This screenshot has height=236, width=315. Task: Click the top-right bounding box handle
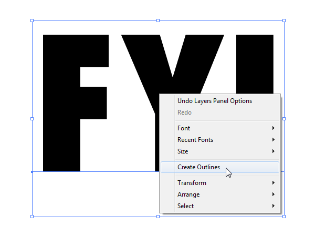tap(284, 20)
